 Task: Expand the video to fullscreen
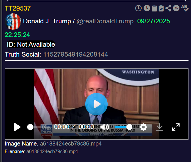pyautogui.click(x=176, y=127)
